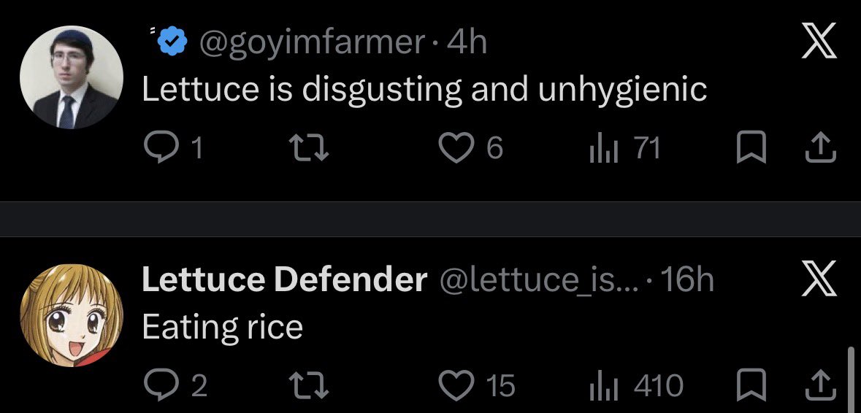Open the suited man avatar picture
The image size is (861, 413).
(72, 77)
